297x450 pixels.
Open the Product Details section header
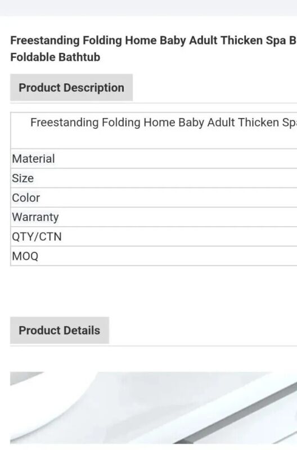(60, 330)
